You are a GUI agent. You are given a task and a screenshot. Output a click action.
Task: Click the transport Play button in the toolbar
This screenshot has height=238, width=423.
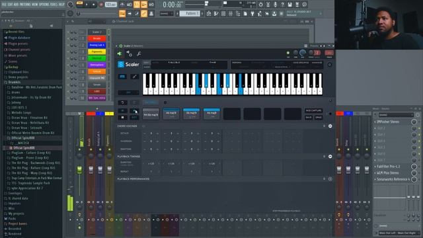coord(87,5)
